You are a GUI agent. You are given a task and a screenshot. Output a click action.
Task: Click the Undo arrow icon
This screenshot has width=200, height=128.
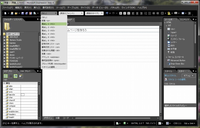(x=107, y=13)
